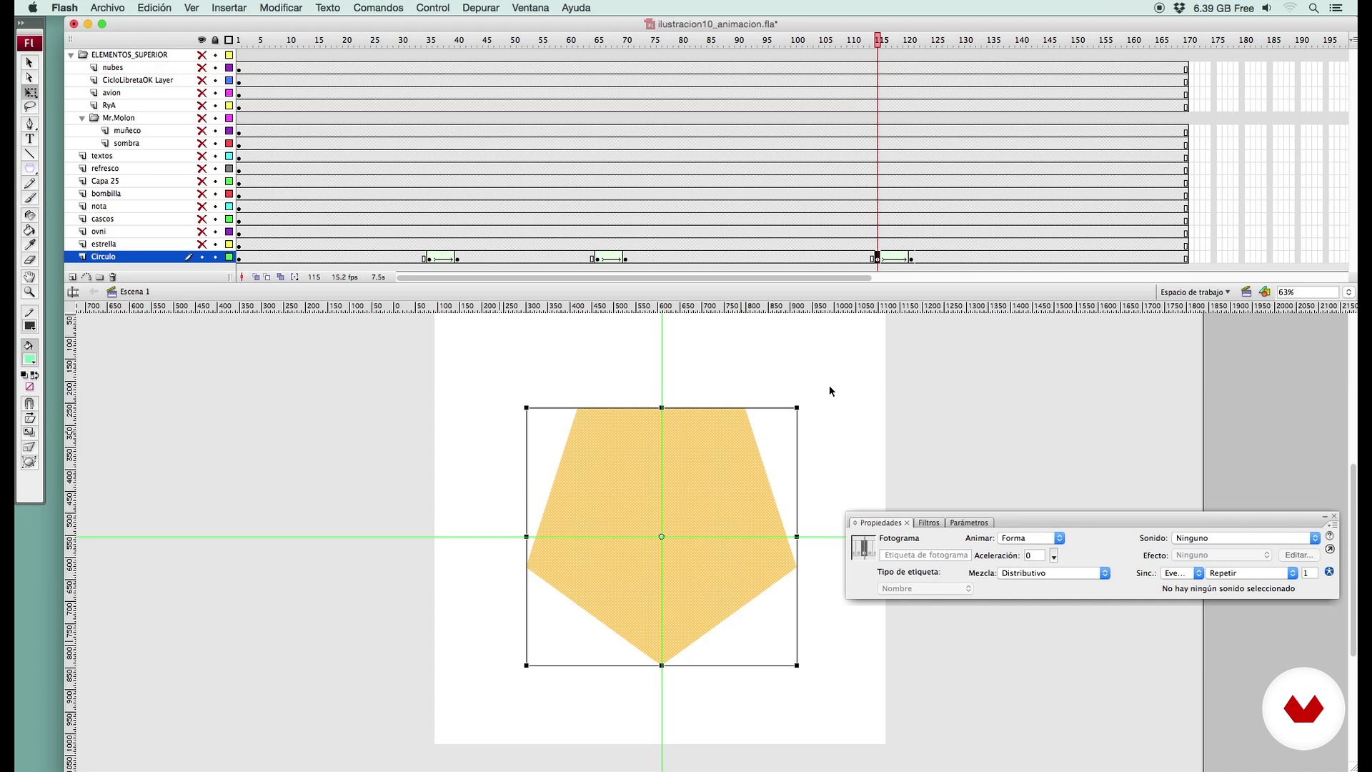Select the Ink Bottle tool

click(x=29, y=215)
